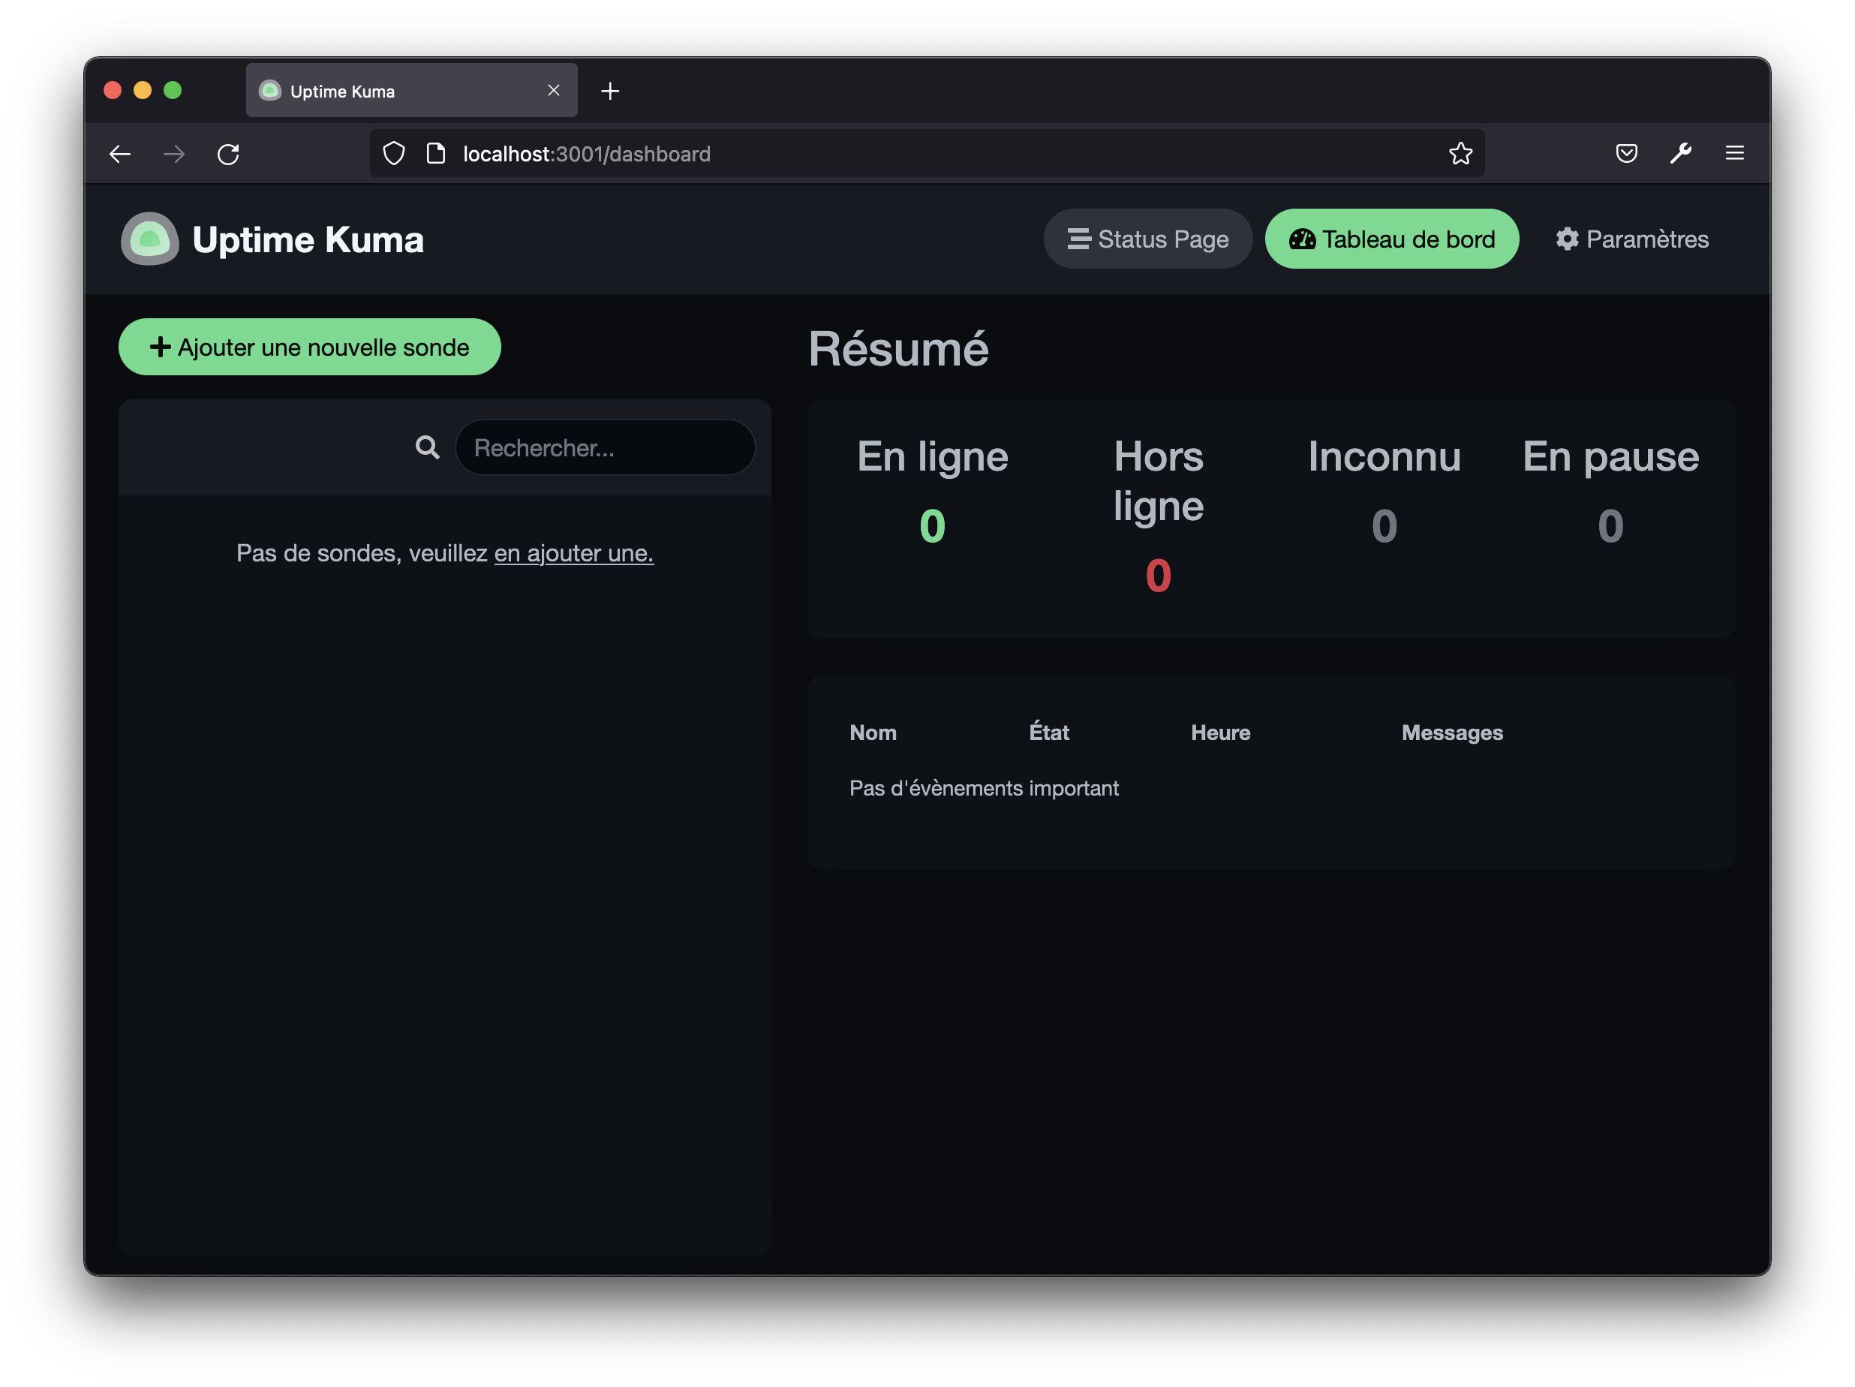
Task: Click Ajouter une nouvelle sonde button
Action: tap(309, 348)
